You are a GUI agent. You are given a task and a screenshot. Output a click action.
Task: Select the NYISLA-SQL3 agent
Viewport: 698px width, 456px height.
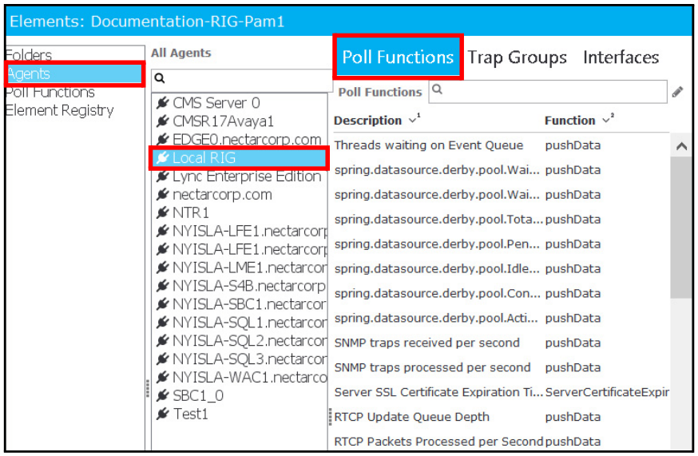tap(240, 359)
